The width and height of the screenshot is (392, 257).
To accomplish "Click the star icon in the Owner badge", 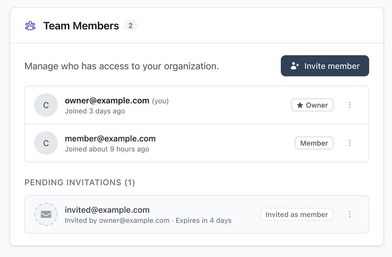I will [x=300, y=105].
